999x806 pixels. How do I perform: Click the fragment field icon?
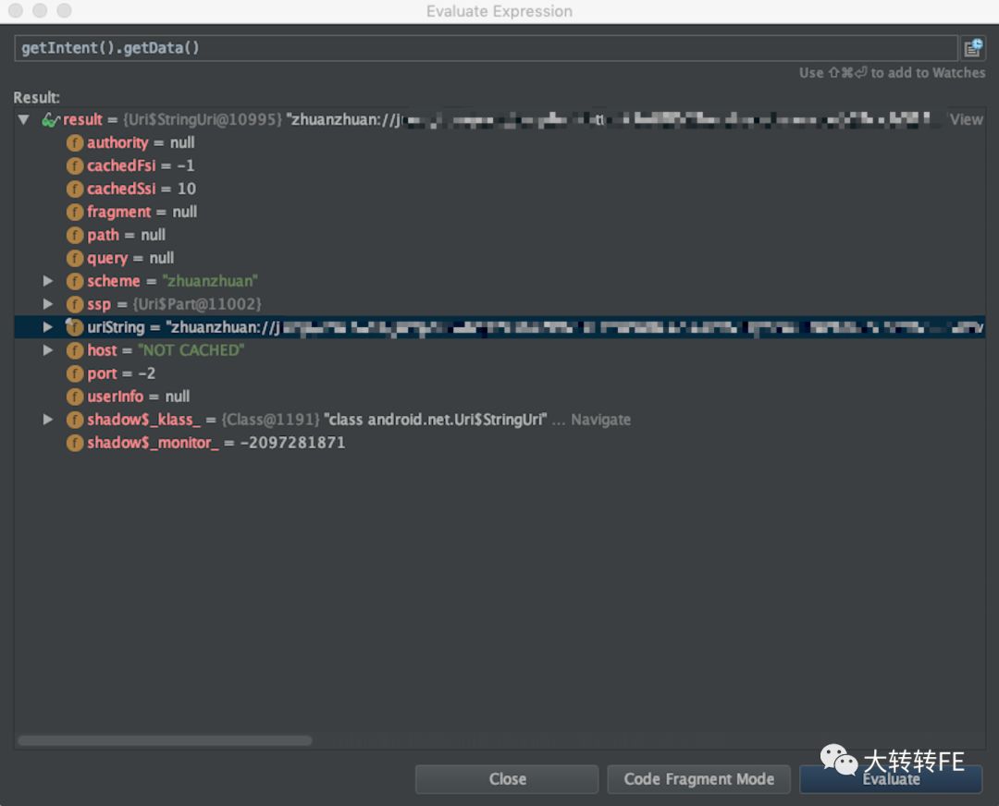[75, 212]
